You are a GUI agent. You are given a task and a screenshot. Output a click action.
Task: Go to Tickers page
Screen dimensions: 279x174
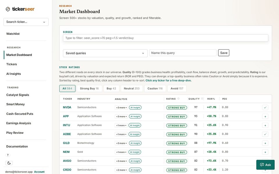tap(12, 64)
